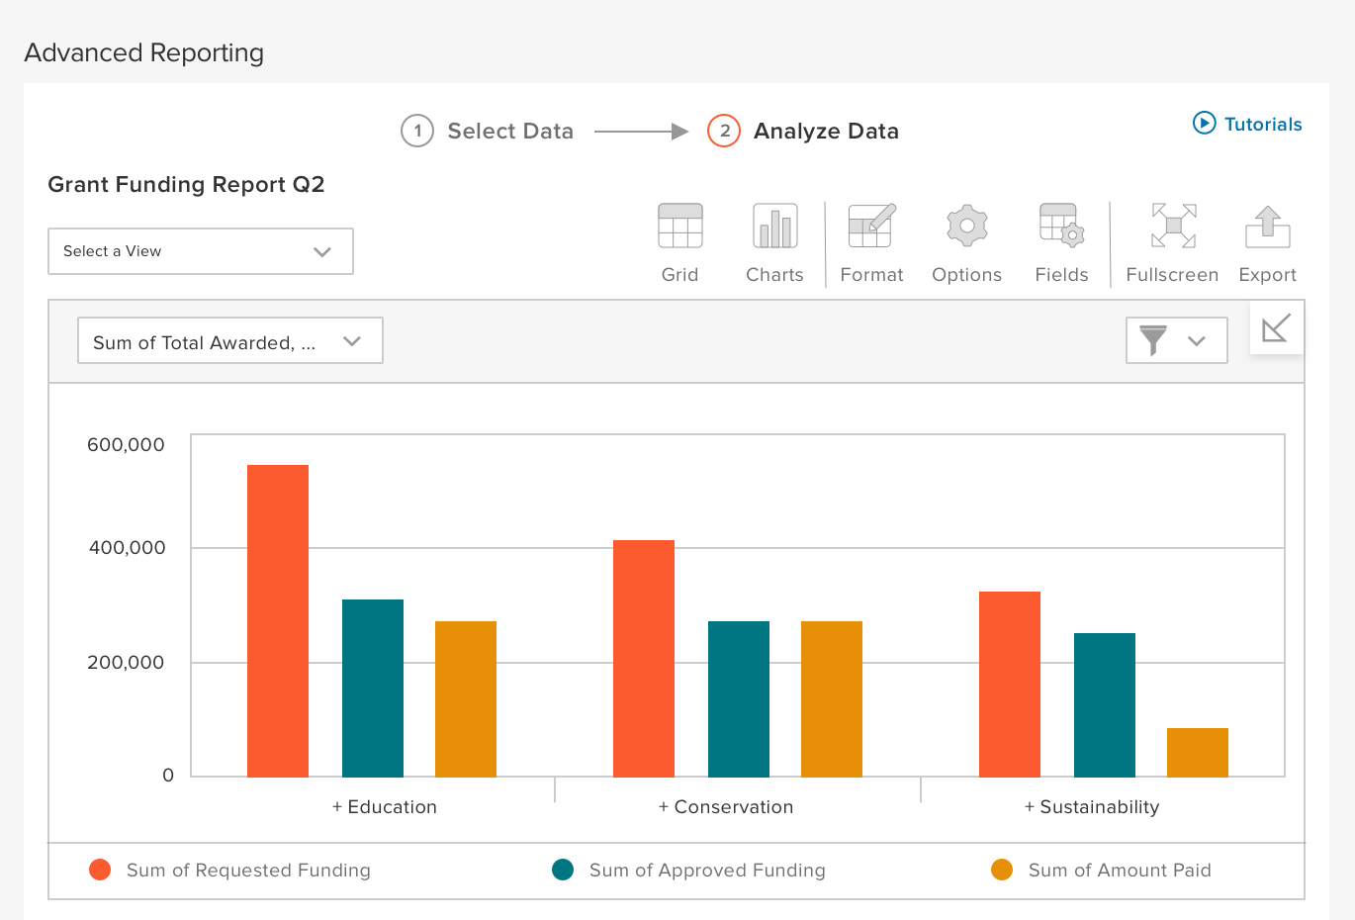Image resolution: width=1355 pixels, height=920 pixels.
Task: Open the Tutorials link
Action: pos(1246,124)
